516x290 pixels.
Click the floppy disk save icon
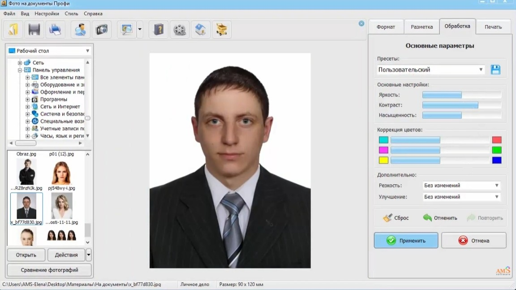[x=34, y=30]
